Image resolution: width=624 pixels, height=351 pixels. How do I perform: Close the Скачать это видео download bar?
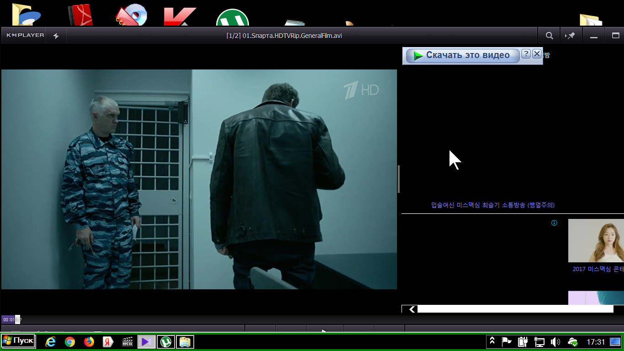[537, 54]
